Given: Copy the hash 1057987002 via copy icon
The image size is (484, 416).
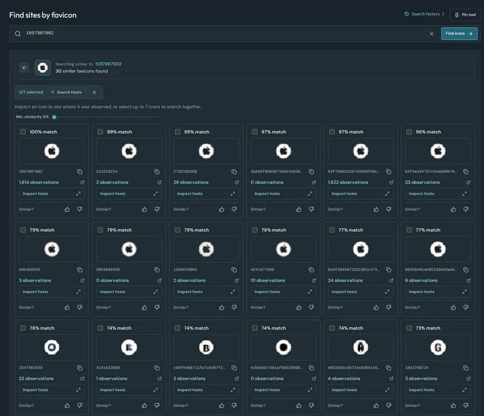Looking at the screenshot, I should pyautogui.click(x=80, y=171).
